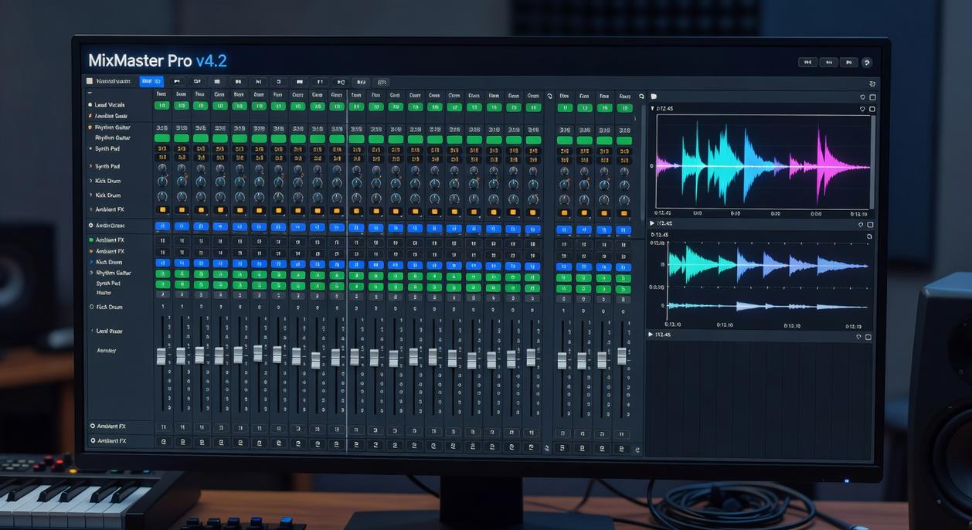Click the leftmost small button in the title bar corner
This screenshot has width=972, height=530.
pos(807,62)
